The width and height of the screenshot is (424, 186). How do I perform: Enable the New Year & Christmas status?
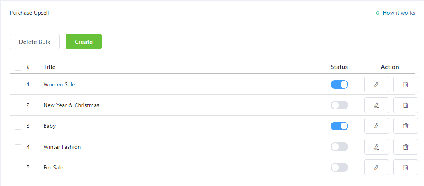click(339, 105)
